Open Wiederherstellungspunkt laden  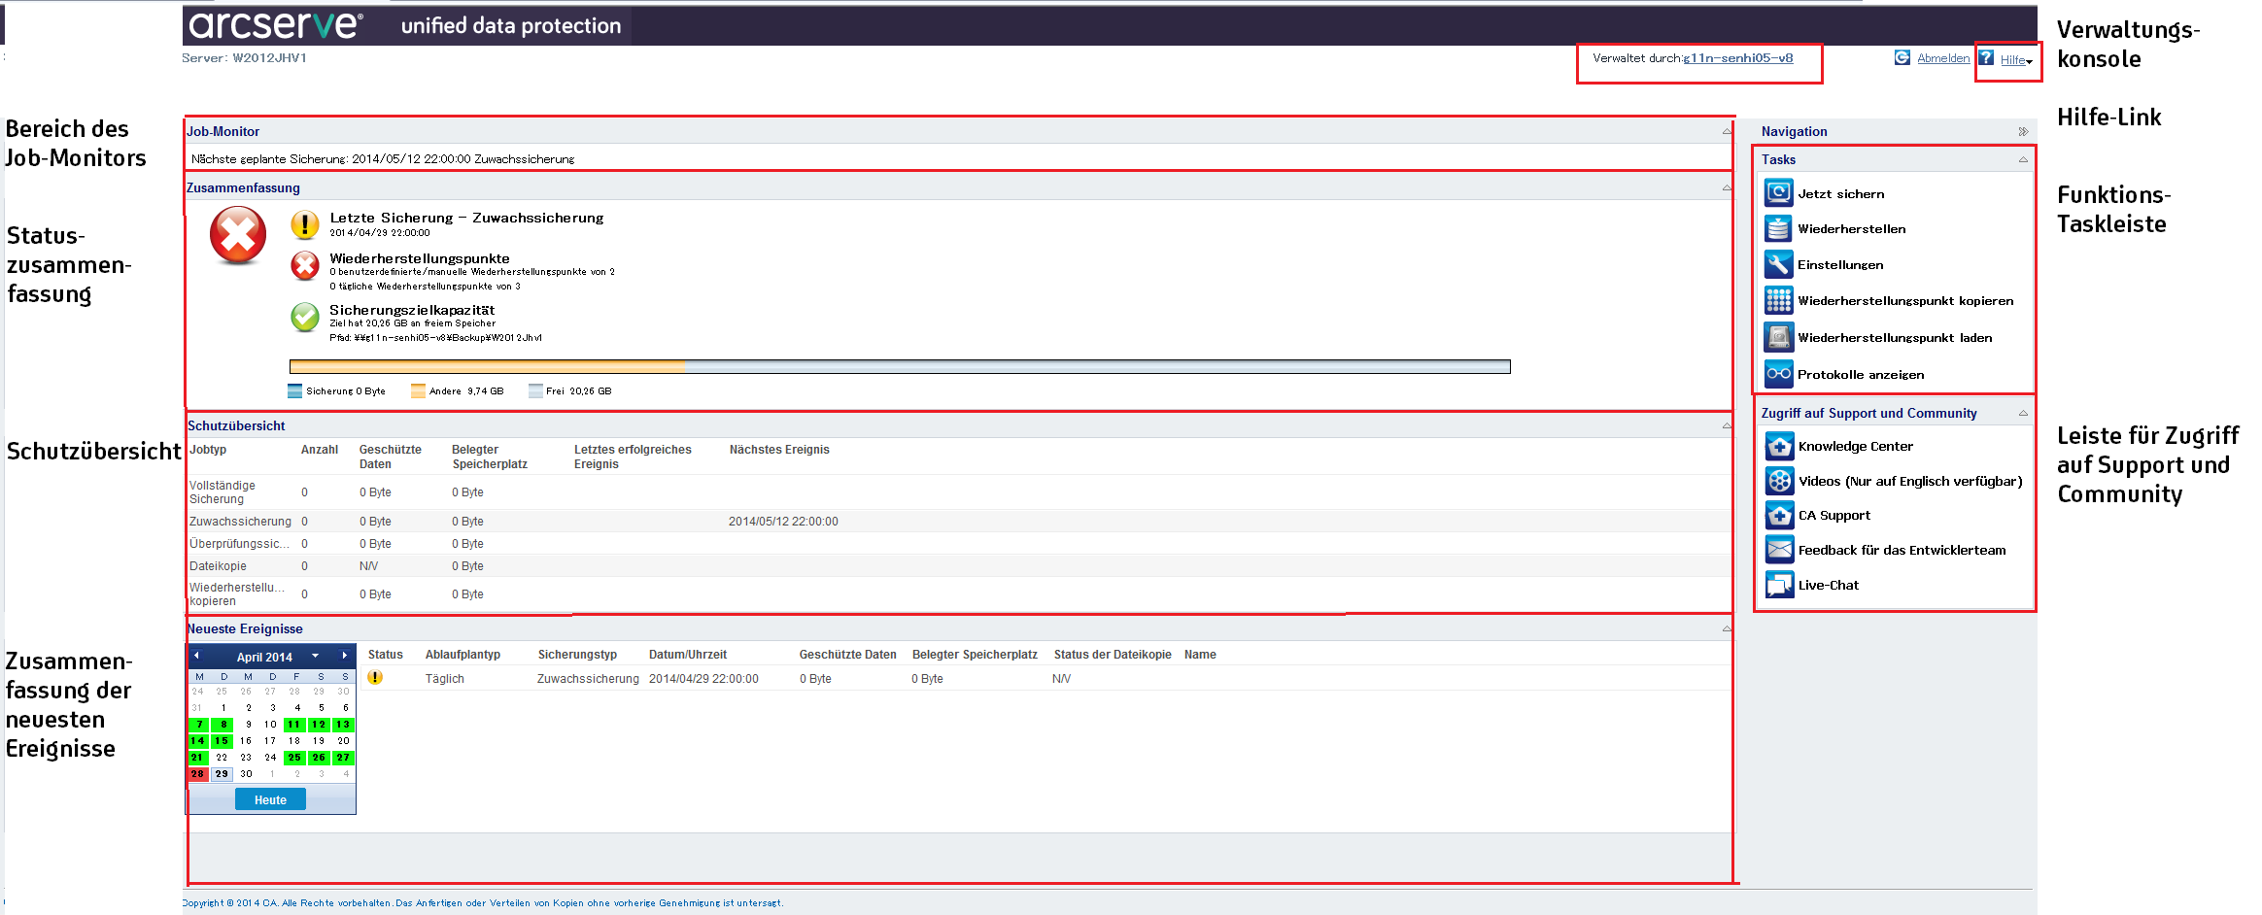click(1778, 336)
